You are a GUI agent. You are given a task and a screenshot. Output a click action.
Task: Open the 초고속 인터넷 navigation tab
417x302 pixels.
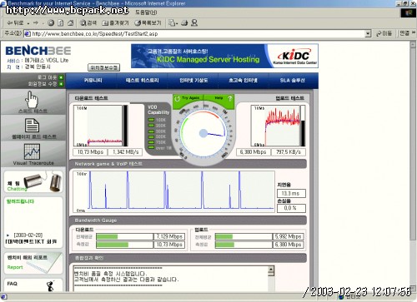[x=243, y=81]
